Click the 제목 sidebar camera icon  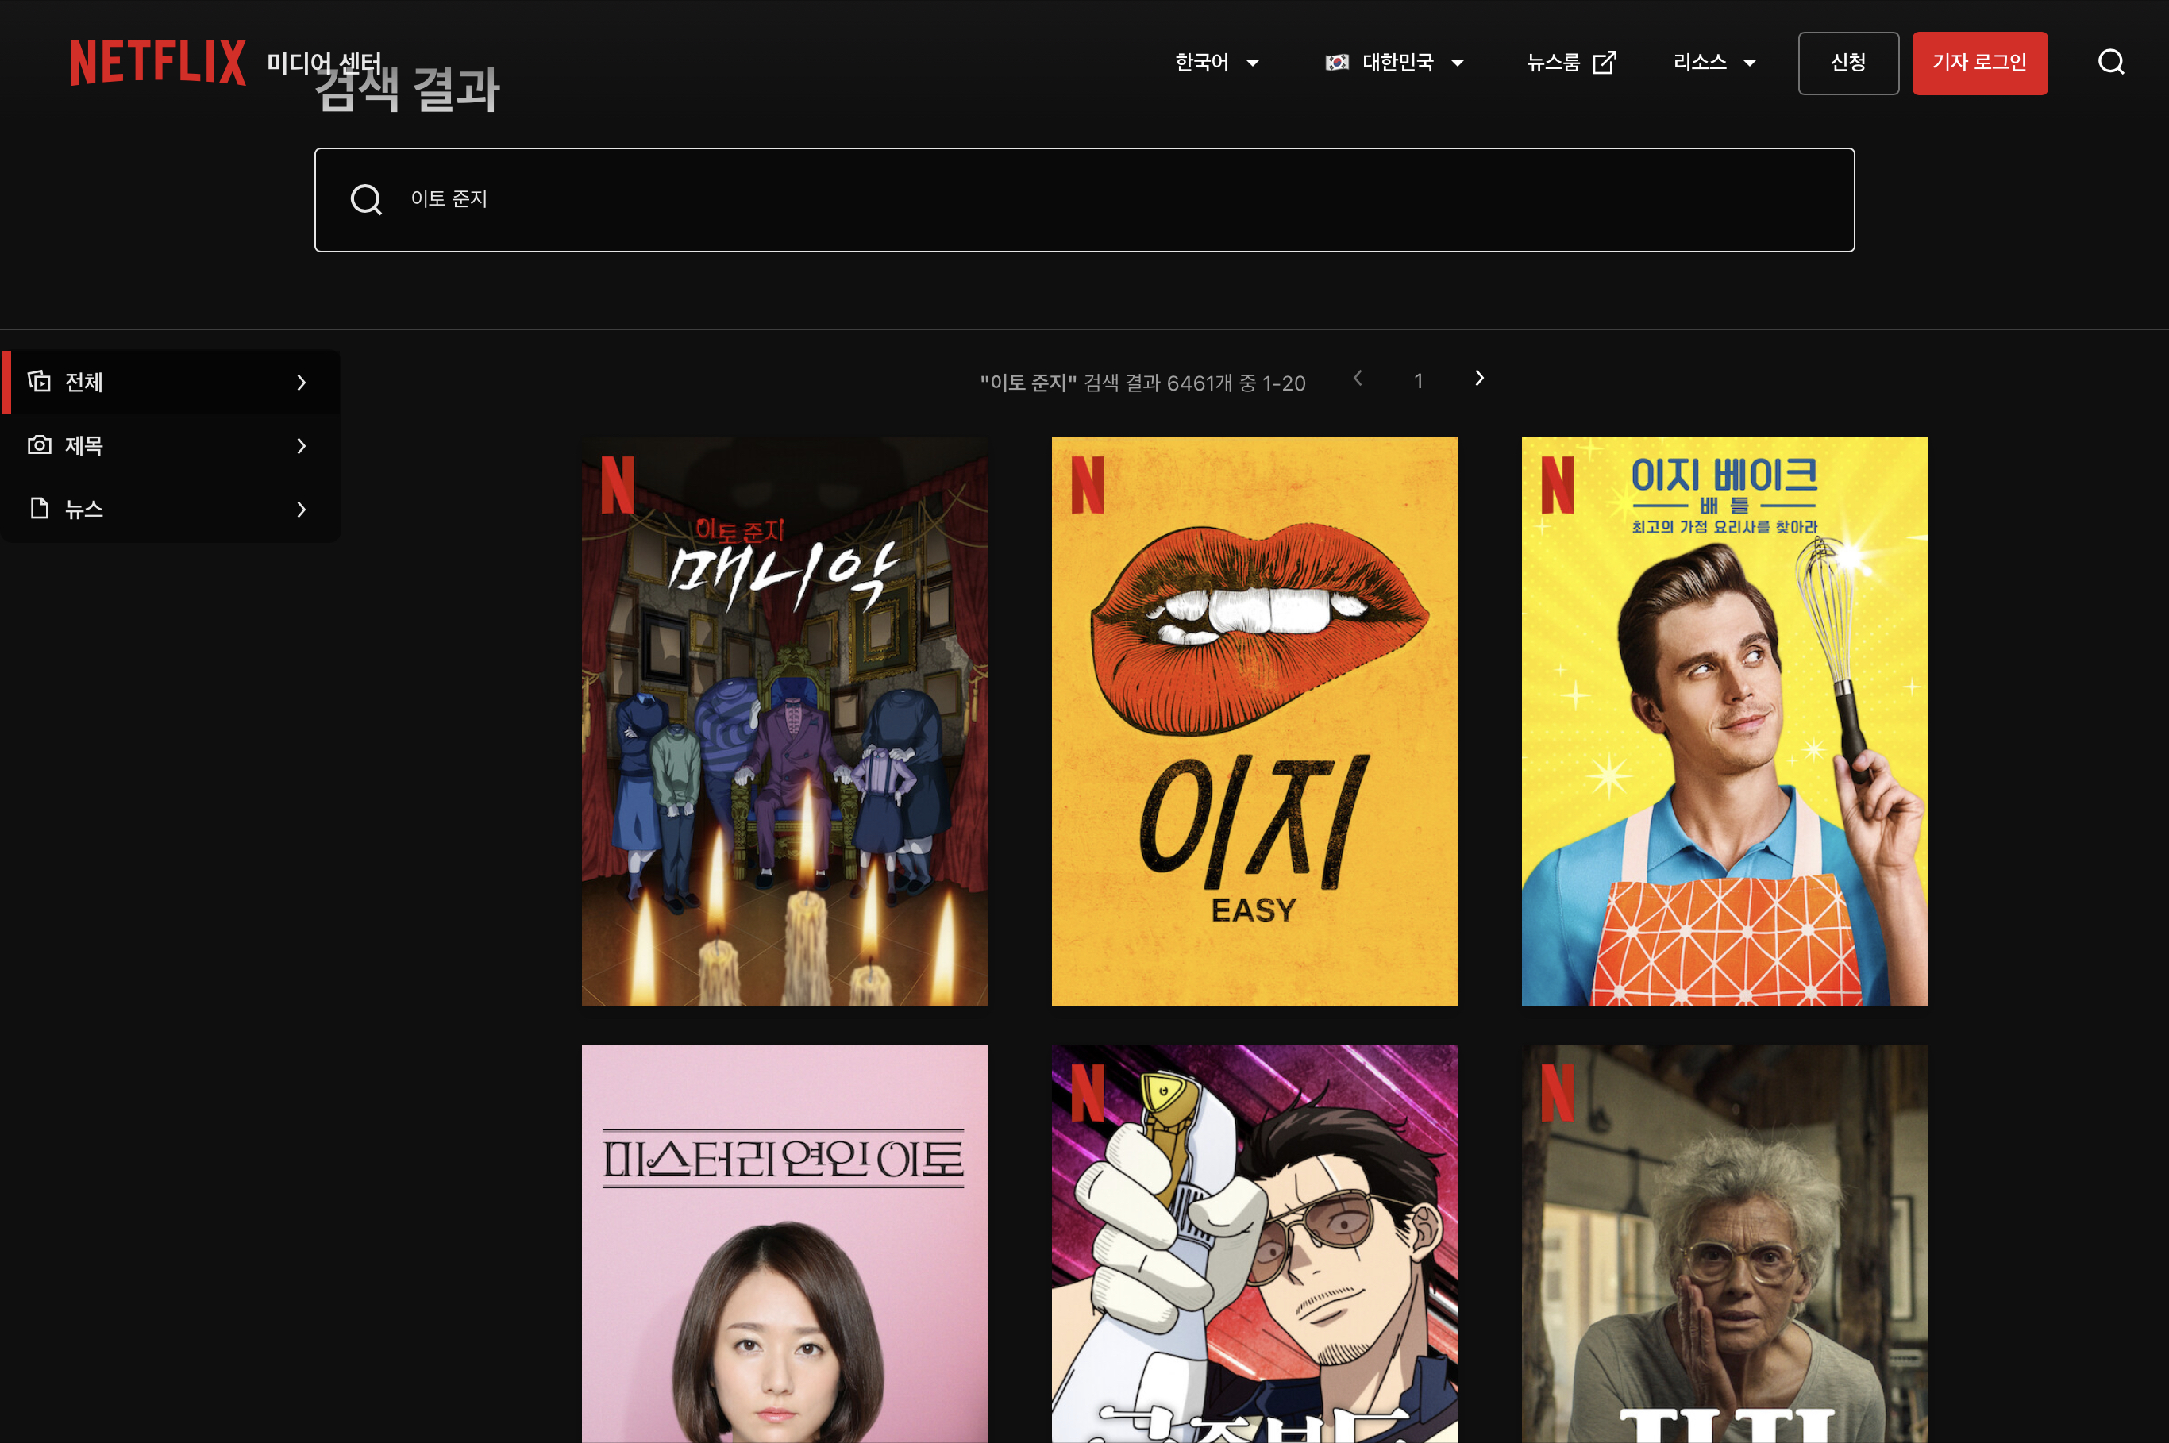coord(40,444)
